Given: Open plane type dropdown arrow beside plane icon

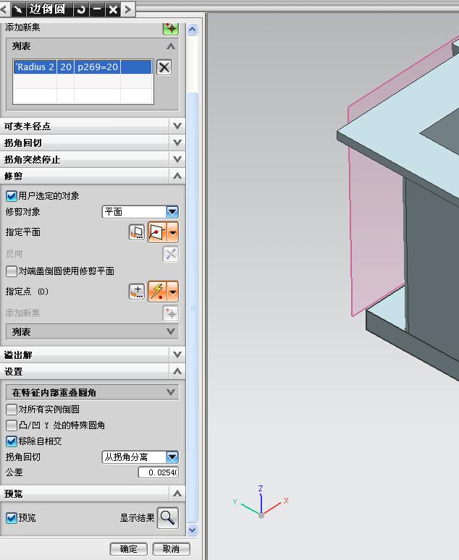Looking at the screenshot, I should 173,232.
